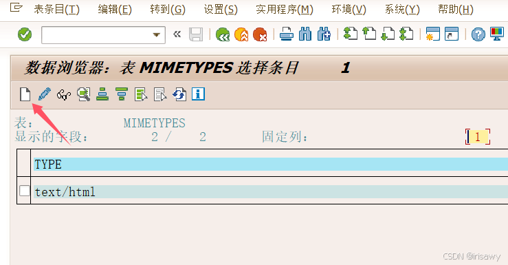The height and width of the screenshot is (265, 508).
Task: Click the Sort ascending icon
Action: point(102,94)
